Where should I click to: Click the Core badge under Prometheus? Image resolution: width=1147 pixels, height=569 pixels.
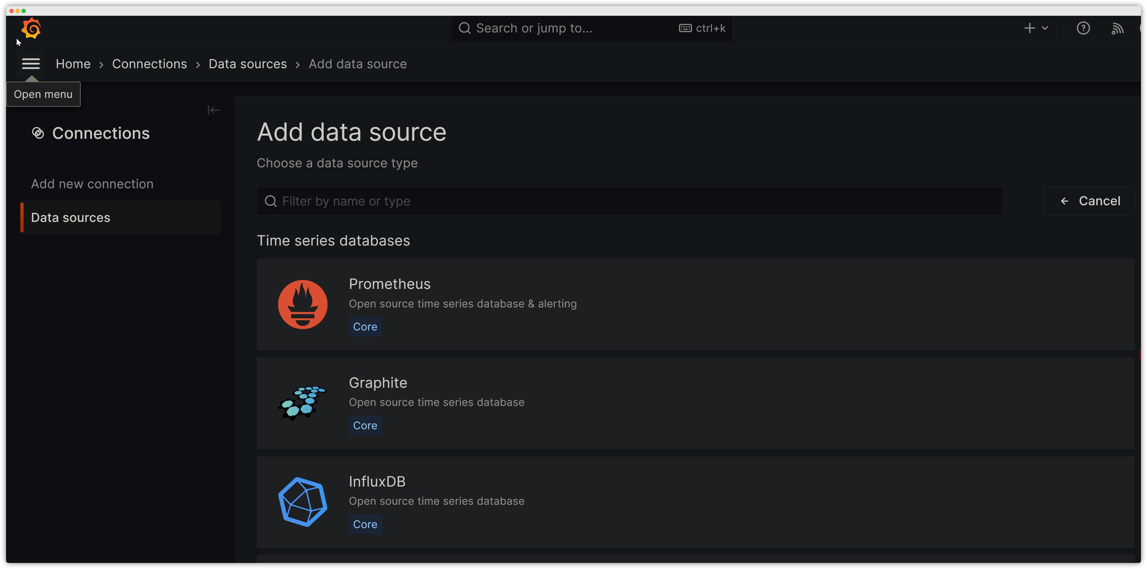click(365, 327)
